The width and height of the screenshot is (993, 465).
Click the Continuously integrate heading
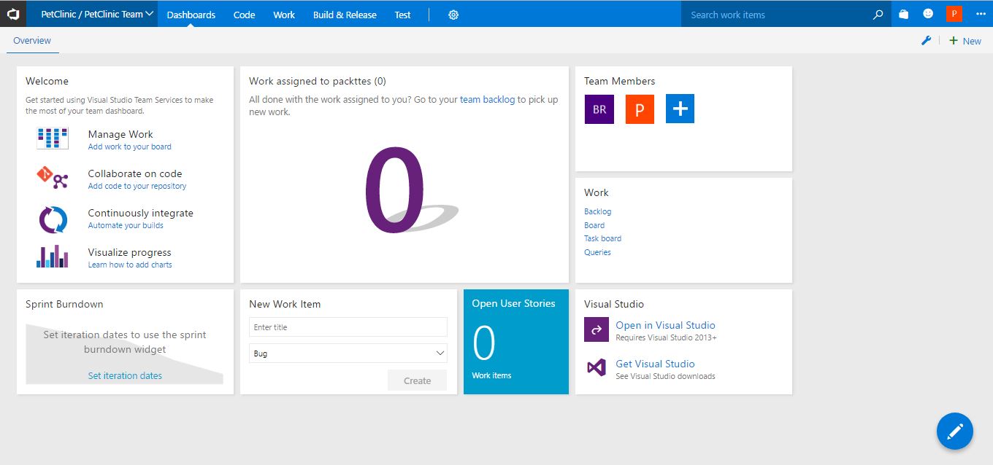(x=141, y=213)
